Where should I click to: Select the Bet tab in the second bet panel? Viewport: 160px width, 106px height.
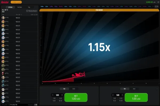125,89
